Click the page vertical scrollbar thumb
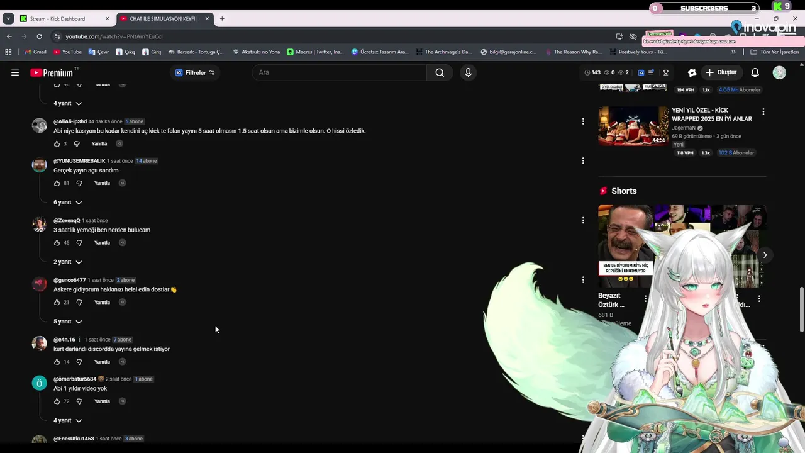 coord(801,310)
